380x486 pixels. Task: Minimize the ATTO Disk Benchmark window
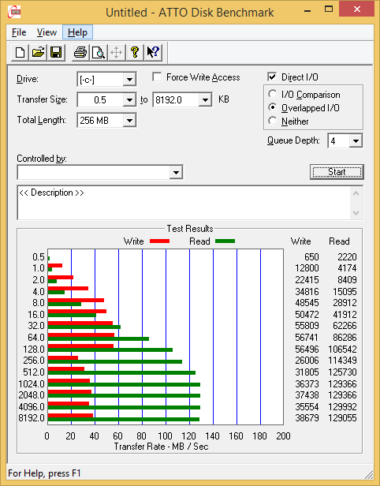click(x=307, y=11)
